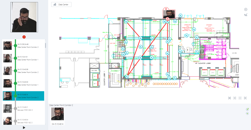Play the track timeline with the triangle button
Screen dimensions: 251x130
tap(24, 127)
